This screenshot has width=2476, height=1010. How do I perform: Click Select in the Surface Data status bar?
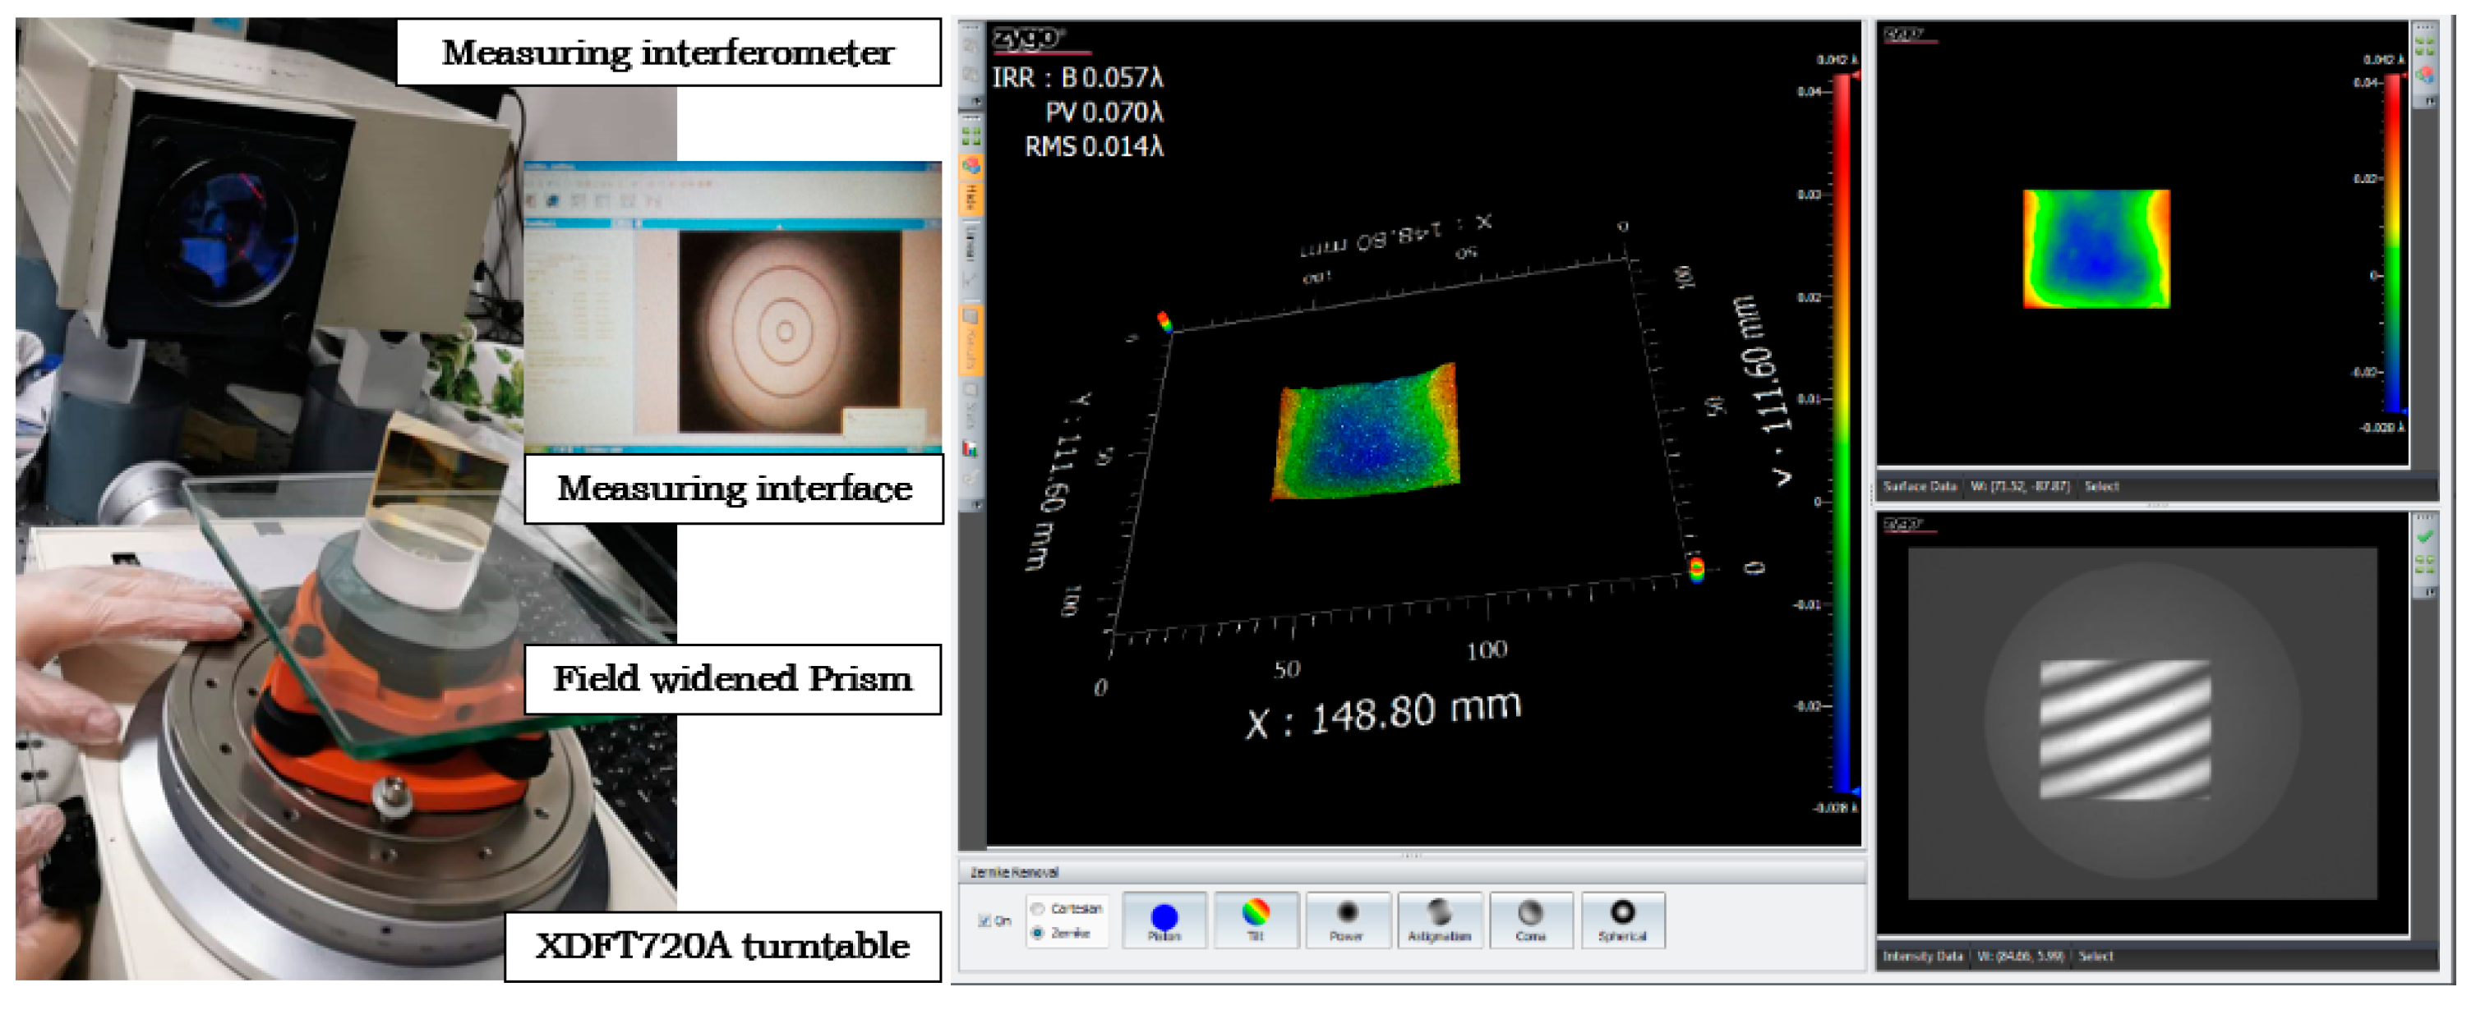[x=2102, y=487]
